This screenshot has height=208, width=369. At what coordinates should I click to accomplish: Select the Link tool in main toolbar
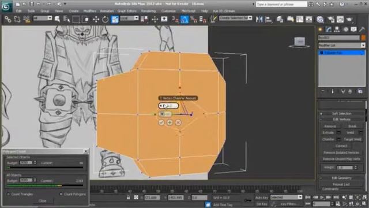[7, 19]
